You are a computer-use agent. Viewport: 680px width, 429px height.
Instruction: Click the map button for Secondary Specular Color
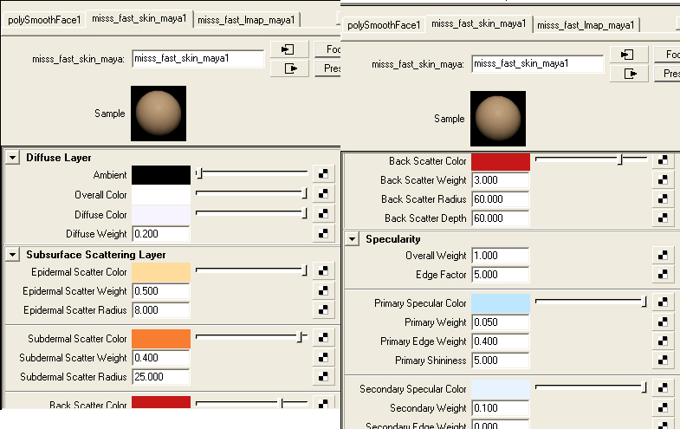tap(663, 388)
